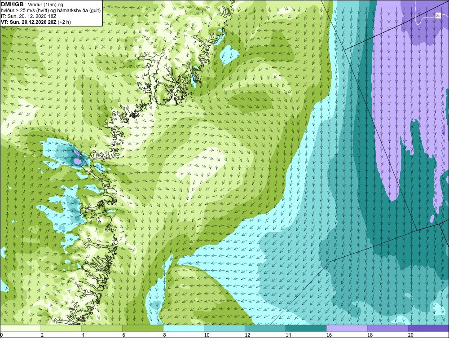
Task: Click the legend tick label '16'
Action: 329,335
